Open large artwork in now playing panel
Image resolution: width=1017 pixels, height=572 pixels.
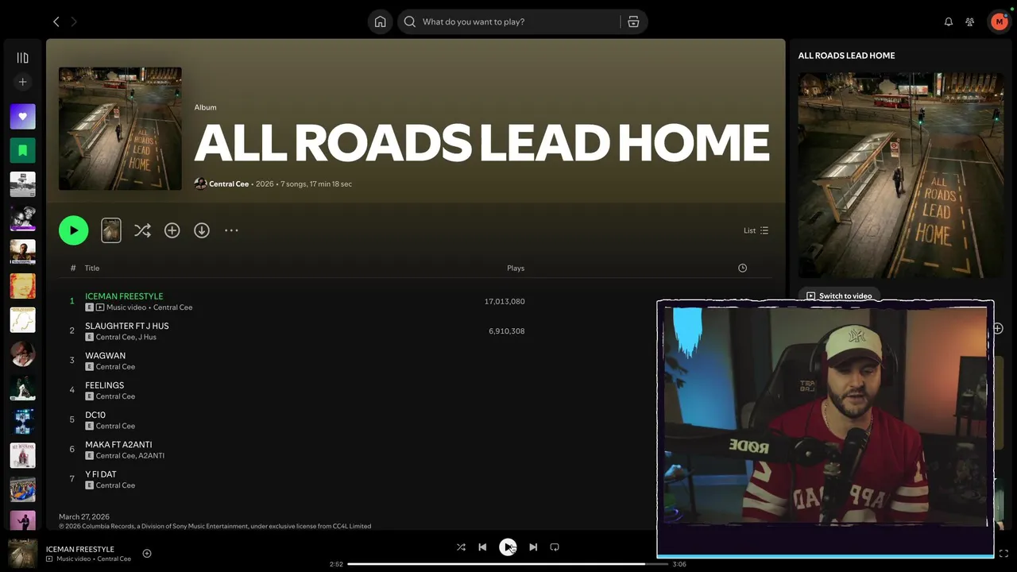tap(901, 175)
